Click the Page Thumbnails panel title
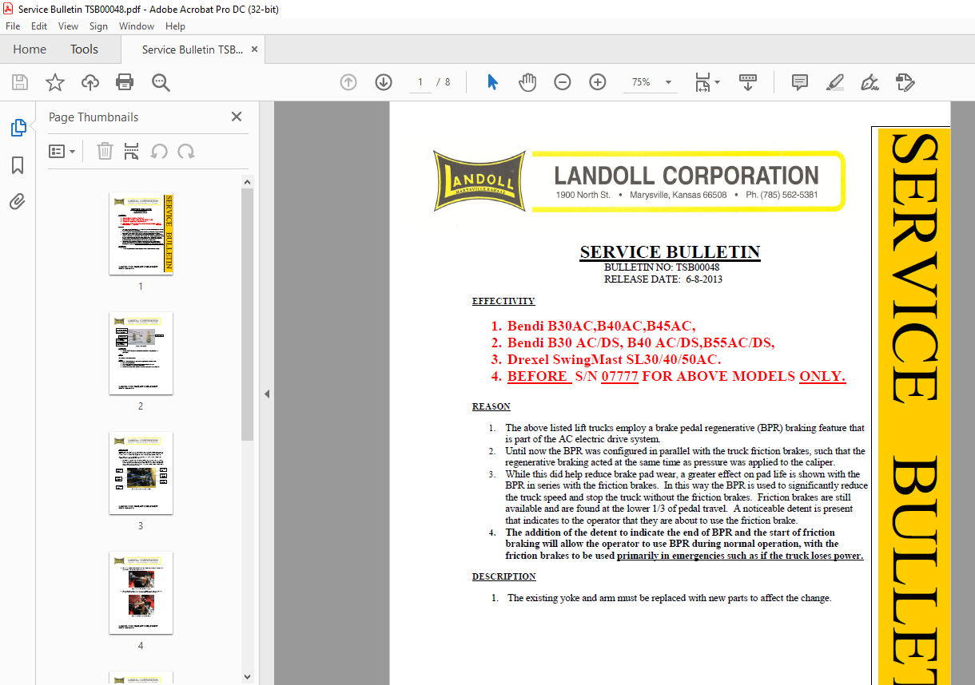This screenshot has height=685, width=975. coord(94,117)
